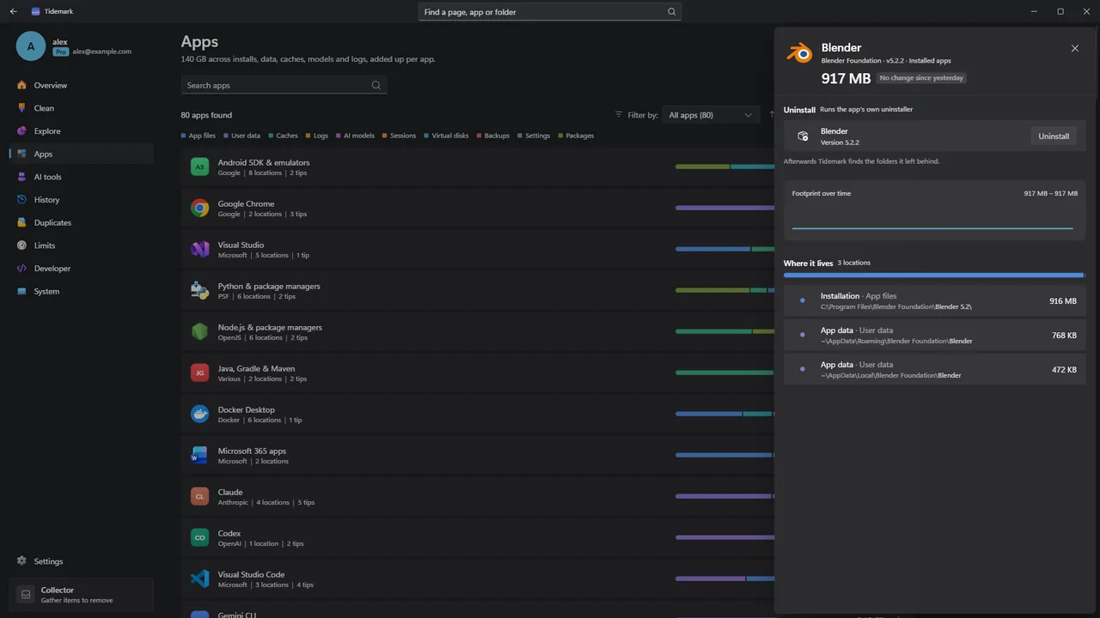Open the Local App data location
This screenshot has width=1100, height=618.
coord(935,369)
